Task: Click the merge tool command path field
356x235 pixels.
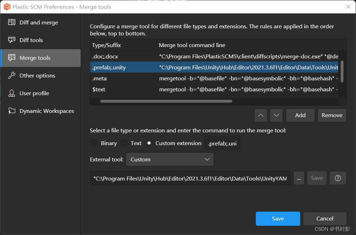Action: tap(190, 178)
